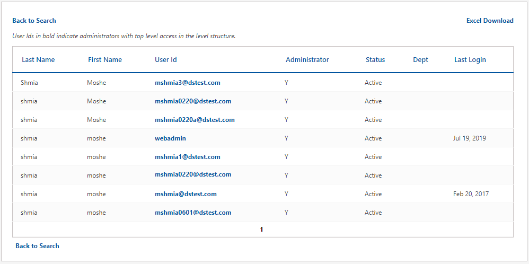Click the Dept column header
Screen dimensions: 529x264
420,60
